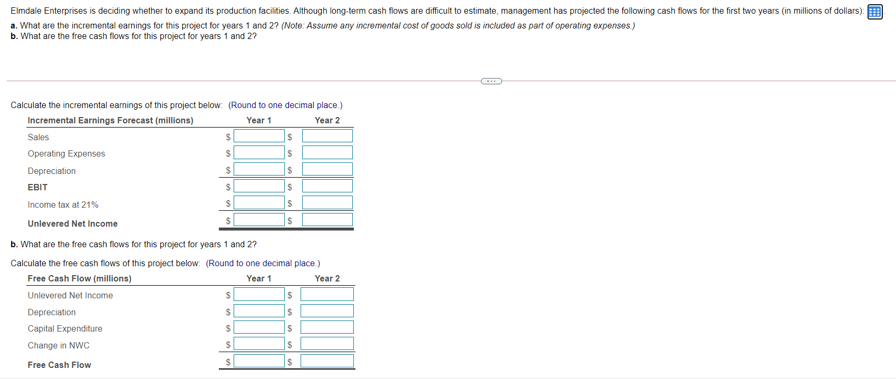Expand the collapsed question ellipsis button
896x379 pixels.
[x=492, y=81]
